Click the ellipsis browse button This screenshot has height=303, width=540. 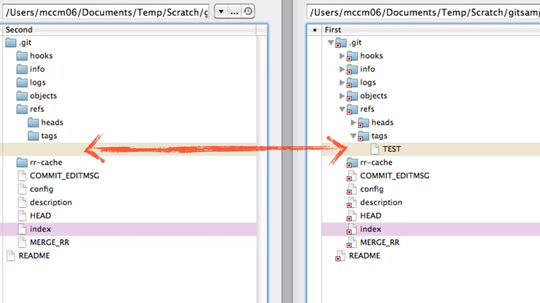(234, 12)
